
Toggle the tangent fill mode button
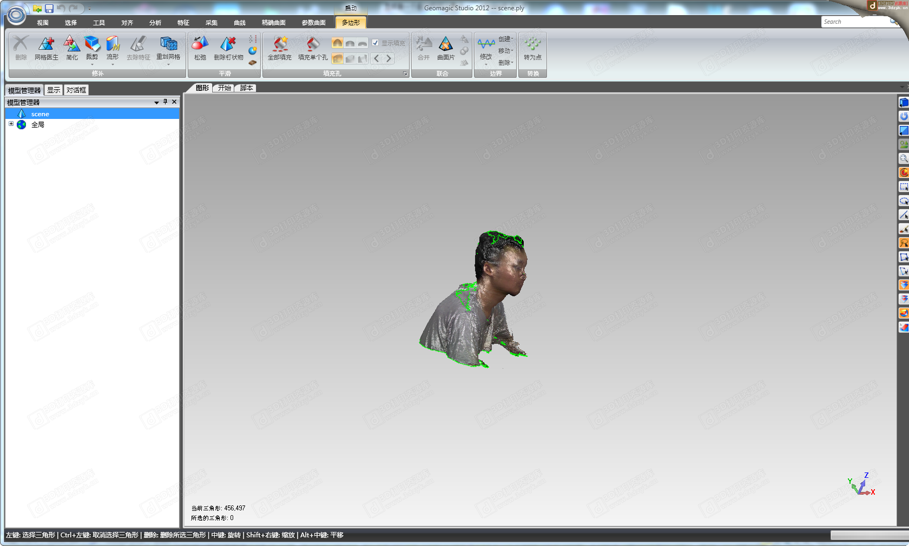pos(350,43)
